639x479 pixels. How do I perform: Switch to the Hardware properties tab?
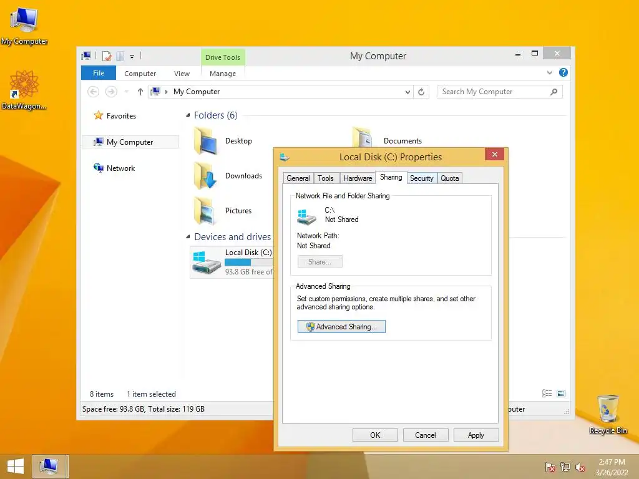(x=358, y=178)
